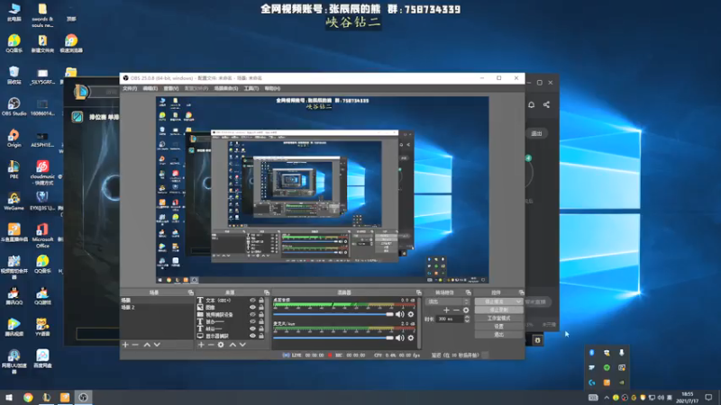Image resolution: width=721 pixels, height=405 pixels.
Task: Open the 淡出 transition type dropdown
Action: tap(447, 301)
